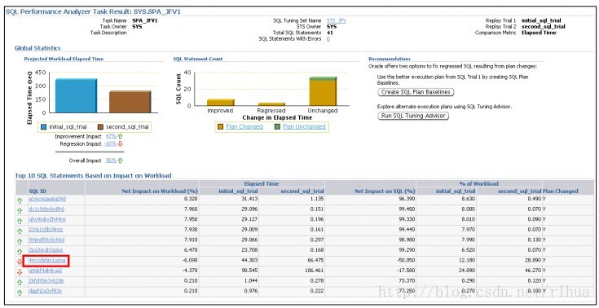Click the red down arrow in the -6.090 row
The height and width of the screenshot is (308, 599).
pyautogui.click(x=20, y=262)
